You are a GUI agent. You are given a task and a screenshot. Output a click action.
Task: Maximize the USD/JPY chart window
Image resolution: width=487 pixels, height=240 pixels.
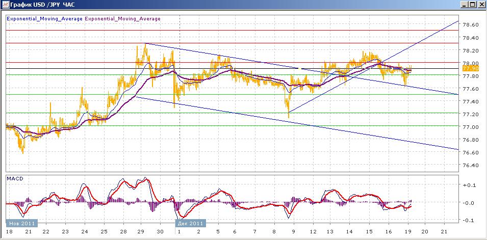(473, 5)
